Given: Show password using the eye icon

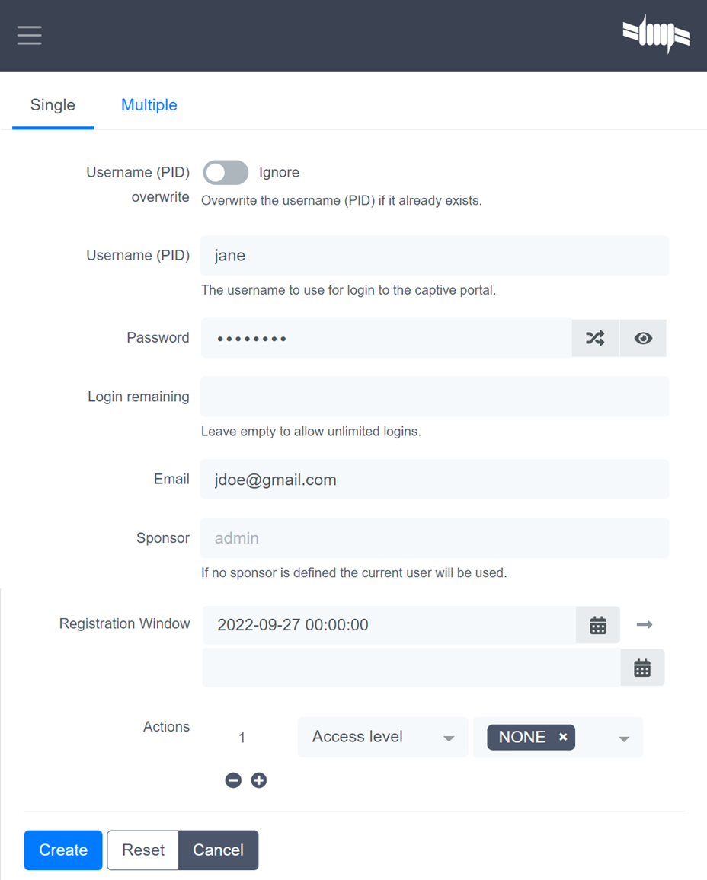Looking at the screenshot, I should (x=643, y=338).
